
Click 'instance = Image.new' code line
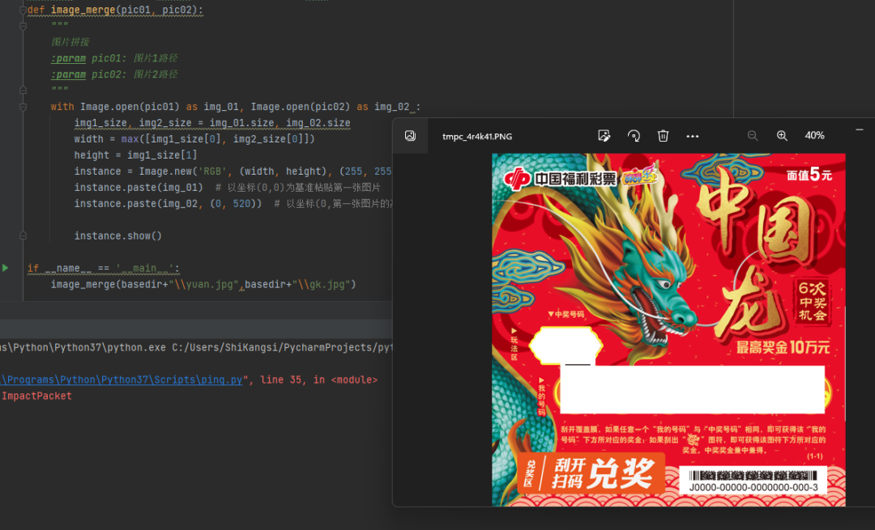(233, 171)
